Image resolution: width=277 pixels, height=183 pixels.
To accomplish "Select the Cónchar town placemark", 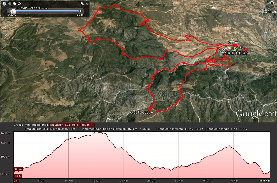I will pyautogui.click(x=264, y=9).
